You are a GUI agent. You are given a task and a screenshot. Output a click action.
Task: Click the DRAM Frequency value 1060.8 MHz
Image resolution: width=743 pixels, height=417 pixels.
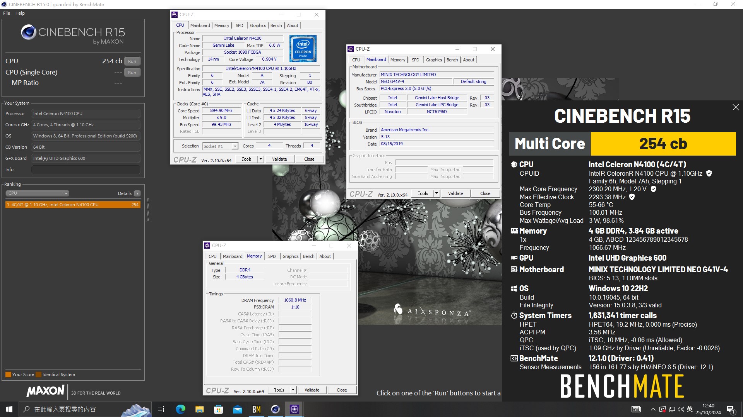(295, 300)
